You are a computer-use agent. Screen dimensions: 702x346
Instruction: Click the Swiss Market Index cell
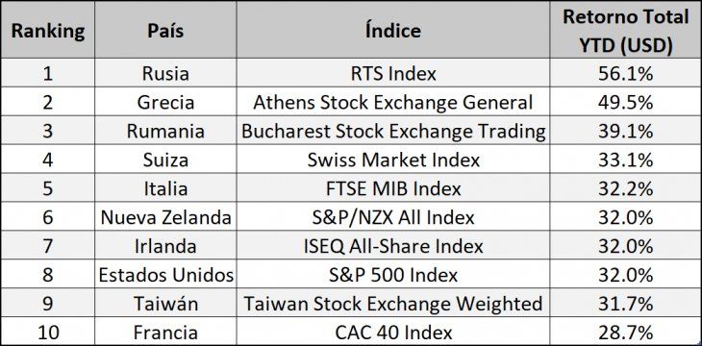point(393,160)
